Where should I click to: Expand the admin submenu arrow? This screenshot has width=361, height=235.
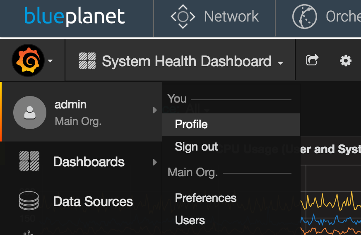coord(155,110)
